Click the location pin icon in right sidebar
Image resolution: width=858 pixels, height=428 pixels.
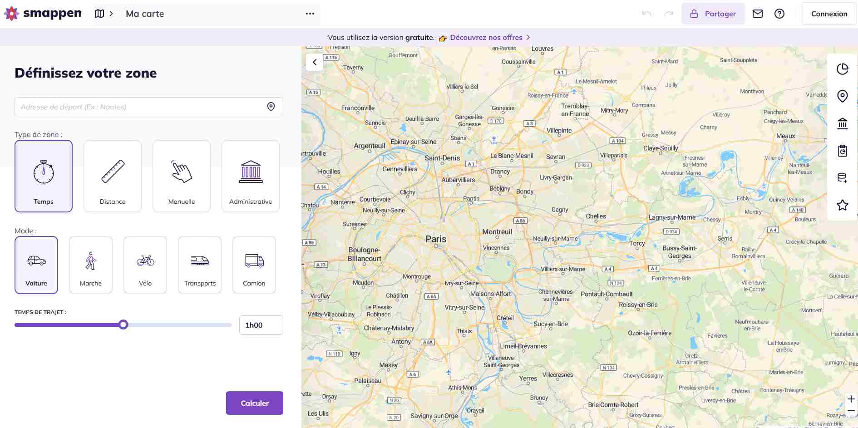point(842,96)
